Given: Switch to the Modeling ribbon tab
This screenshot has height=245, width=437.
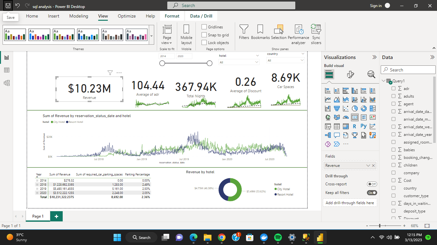Looking at the screenshot, I should (79, 16).
